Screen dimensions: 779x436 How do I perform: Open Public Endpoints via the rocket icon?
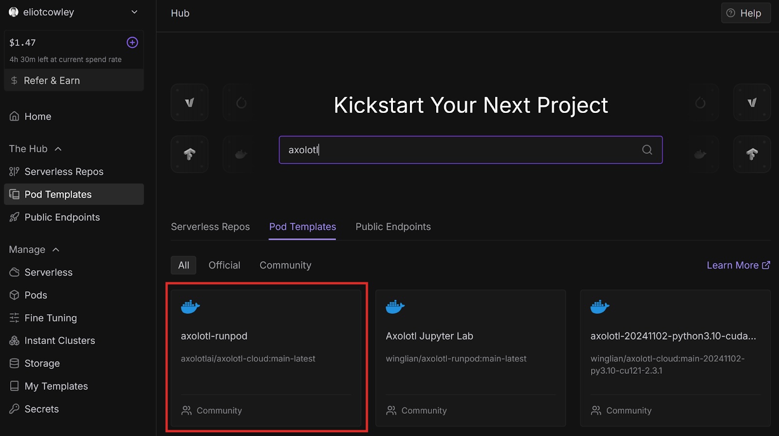click(15, 218)
